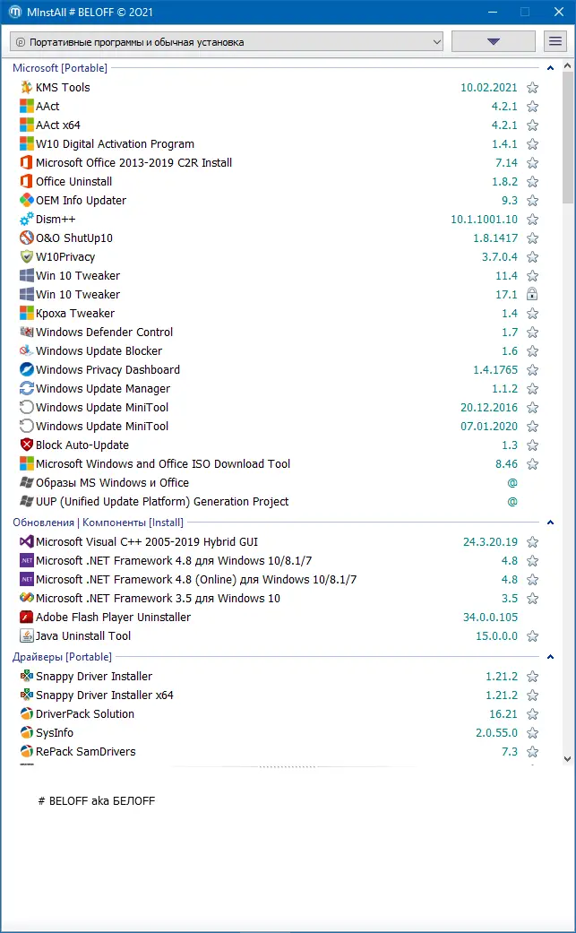This screenshot has width=576, height=933.
Task: Click the O&O ShutUp10 icon
Action: pos(27,238)
